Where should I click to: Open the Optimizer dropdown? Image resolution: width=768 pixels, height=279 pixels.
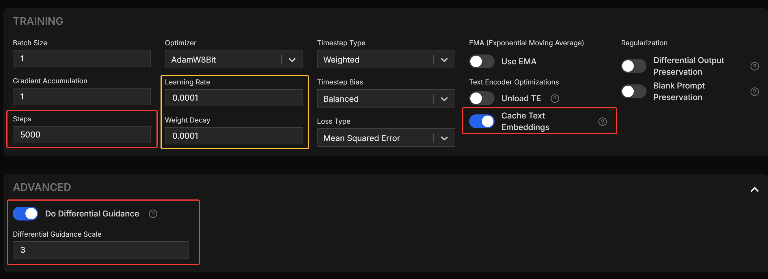pyautogui.click(x=234, y=60)
